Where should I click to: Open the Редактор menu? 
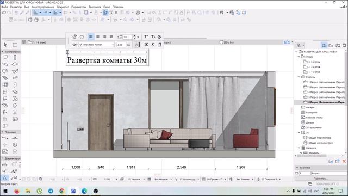(x=16, y=7)
